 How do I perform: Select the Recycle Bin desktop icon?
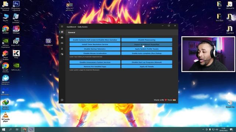[x=230, y=104]
